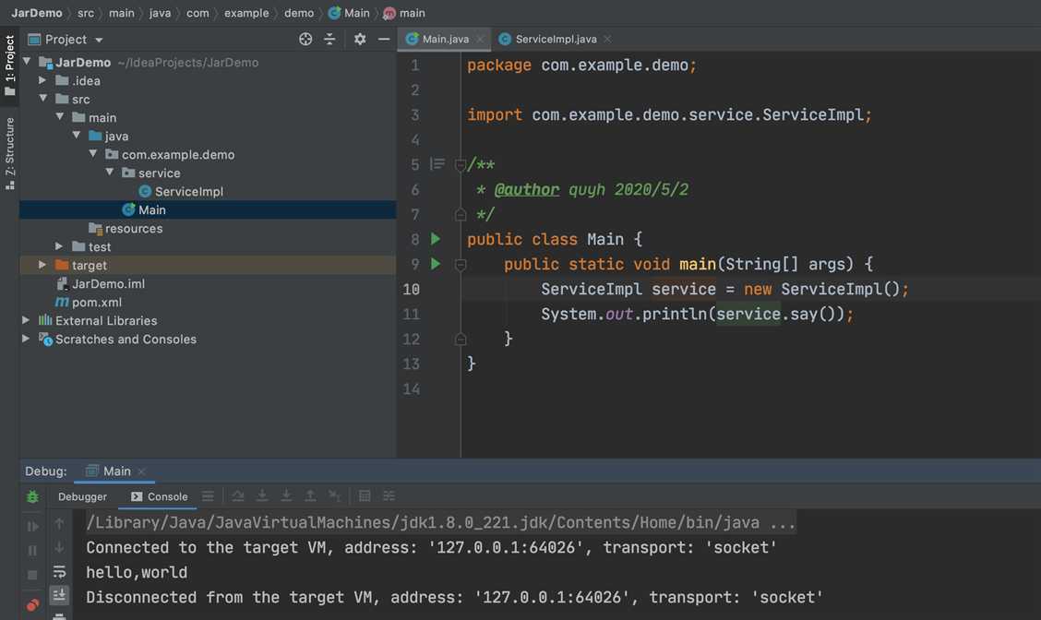The height and width of the screenshot is (620, 1041).
Task: Toggle fold marker at line 7 comment end
Action: pos(461,214)
